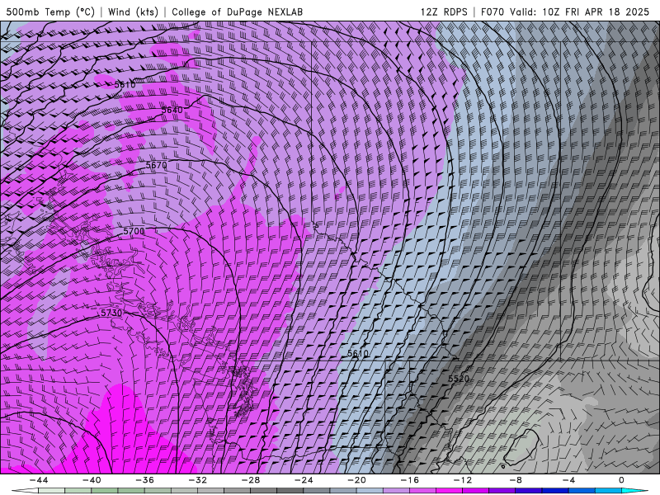Click the -44 colorbar value

click(39, 480)
